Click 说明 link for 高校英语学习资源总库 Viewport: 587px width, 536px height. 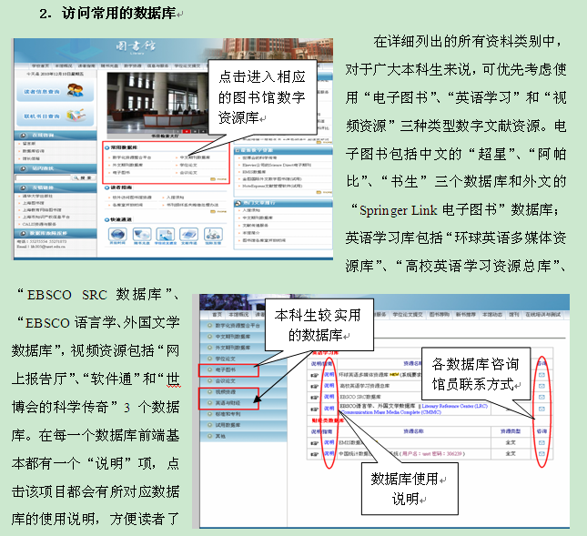(329, 386)
